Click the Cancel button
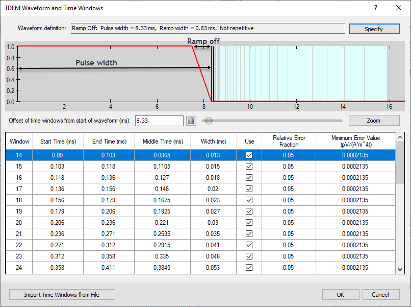This screenshot has height=307, width=411. 380,295
